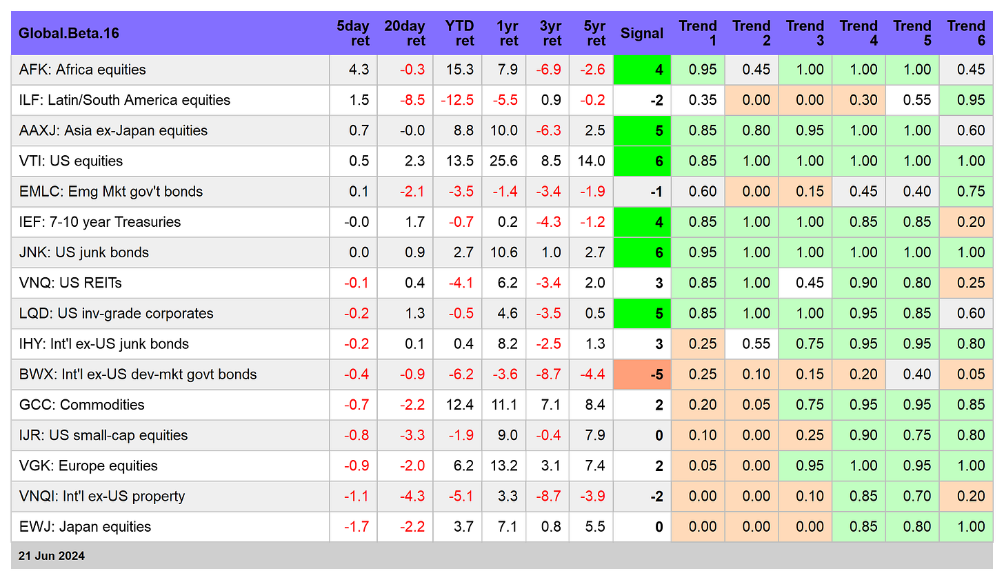Select BWX: Int'l ex-US dev-mkt govt bonds label

pyautogui.click(x=138, y=374)
